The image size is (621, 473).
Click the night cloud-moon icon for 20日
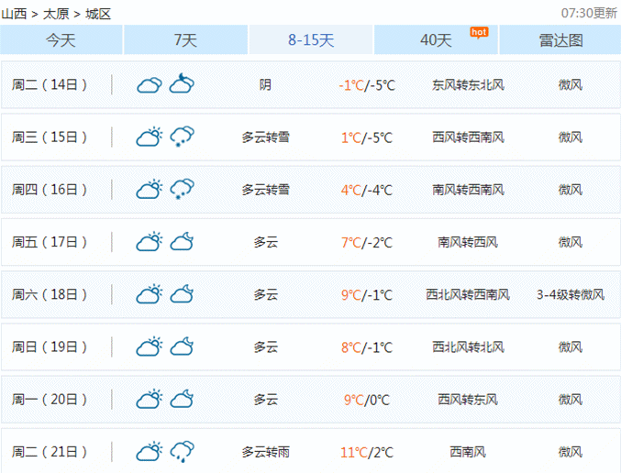pyautogui.click(x=182, y=399)
